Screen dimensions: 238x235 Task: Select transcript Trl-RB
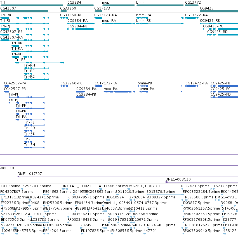tap(24, 18)
